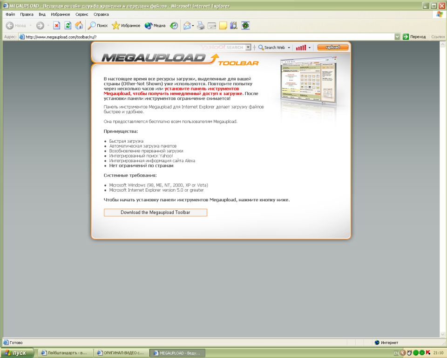Screen dimensions: 447x358
Task: Print the page with the printer icon
Action: click(x=201, y=26)
